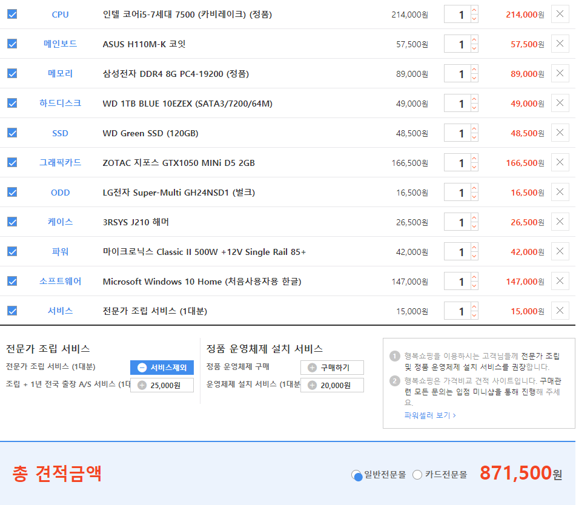Open the 메모리 category link
The image size is (576, 505).
(60, 73)
